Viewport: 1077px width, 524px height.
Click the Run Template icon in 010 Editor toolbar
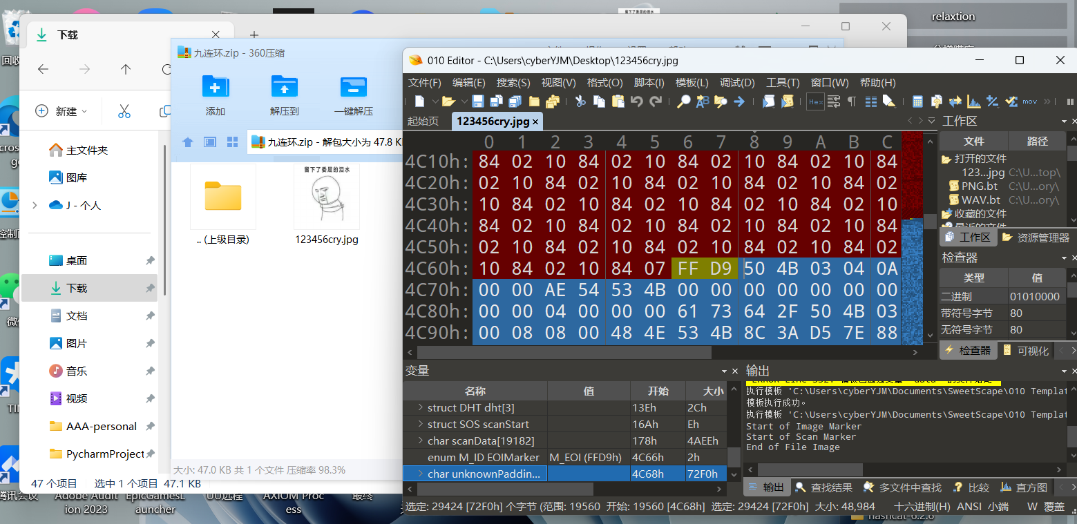pyautogui.click(x=788, y=101)
